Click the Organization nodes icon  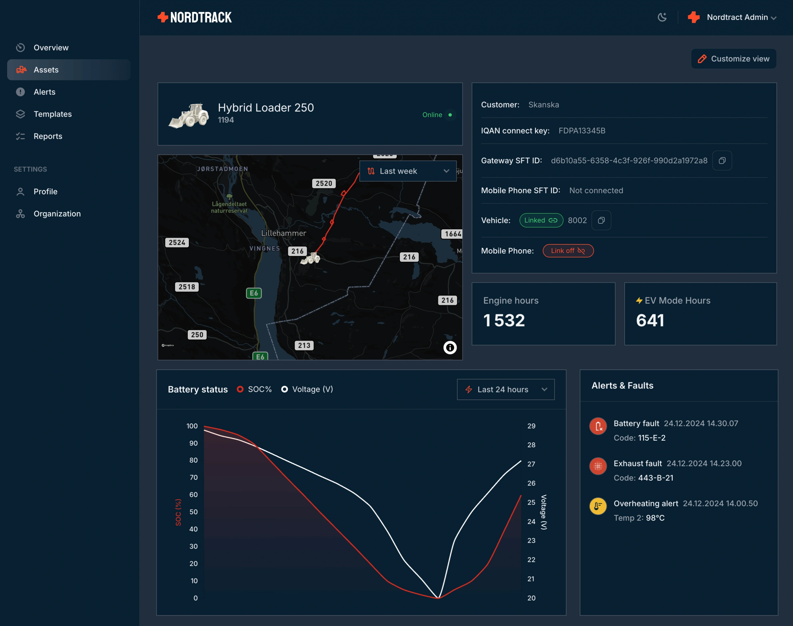click(x=20, y=214)
